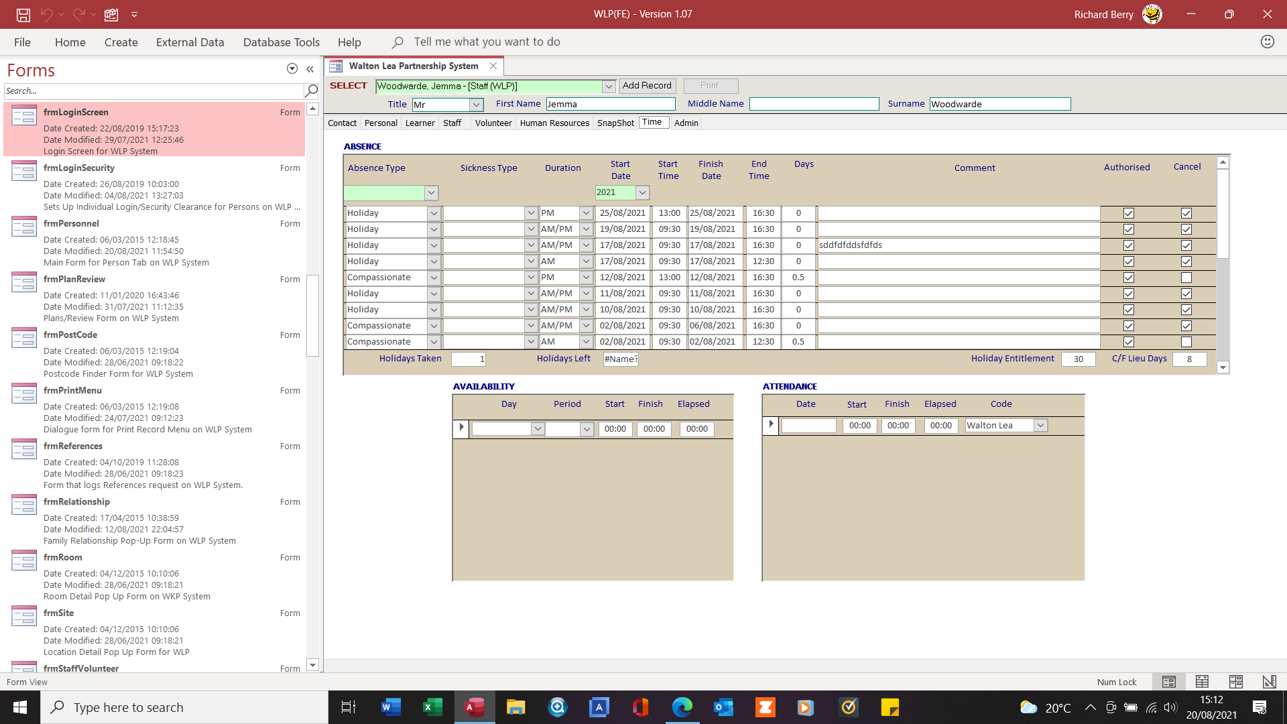Open the Customize Quick Access Toolbar arrow
The width and height of the screenshot is (1287, 724).
tap(134, 14)
